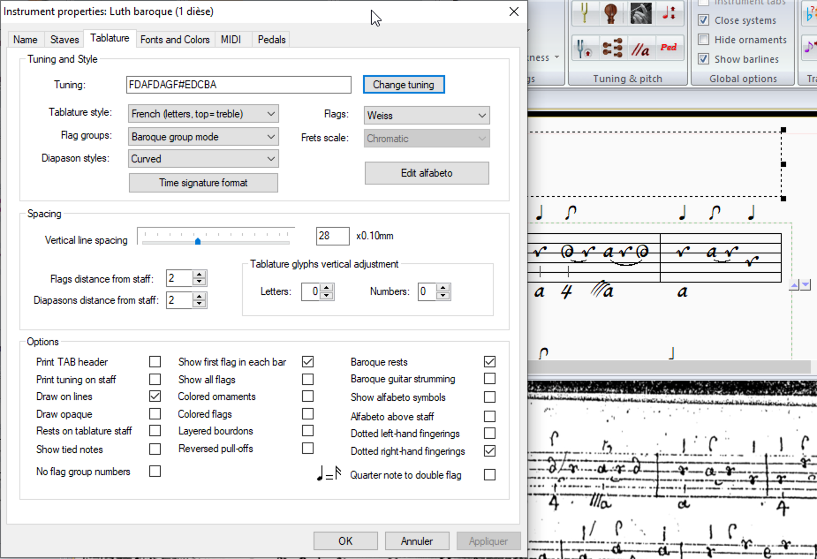
Task: Toggle the Hide ornaments checkbox
Action: pos(704,40)
